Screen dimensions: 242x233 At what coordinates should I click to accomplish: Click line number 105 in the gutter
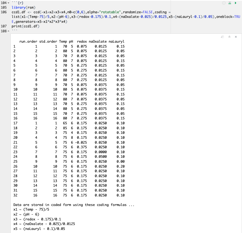pyautogui.click(x=4, y=7)
